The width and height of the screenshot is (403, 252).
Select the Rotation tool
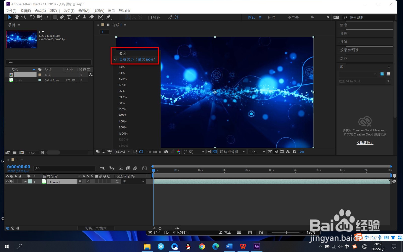(x=32, y=17)
